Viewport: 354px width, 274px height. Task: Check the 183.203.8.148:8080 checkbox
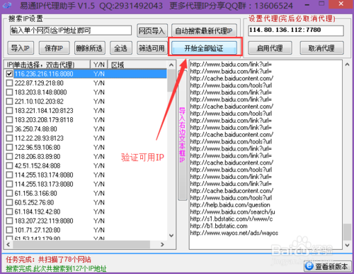(9, 92)
